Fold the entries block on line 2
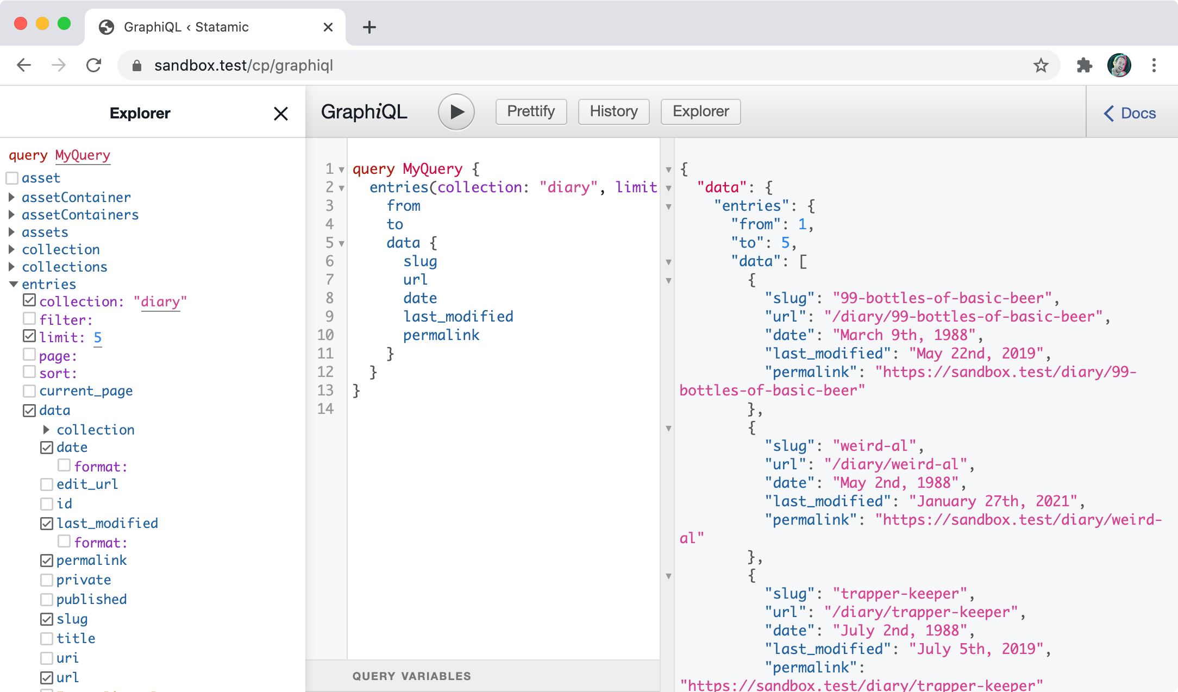This screenshot has height=692, width=1178. [x=341, y=188]
